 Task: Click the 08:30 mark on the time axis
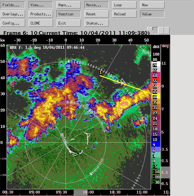click(x=8, y=192)
